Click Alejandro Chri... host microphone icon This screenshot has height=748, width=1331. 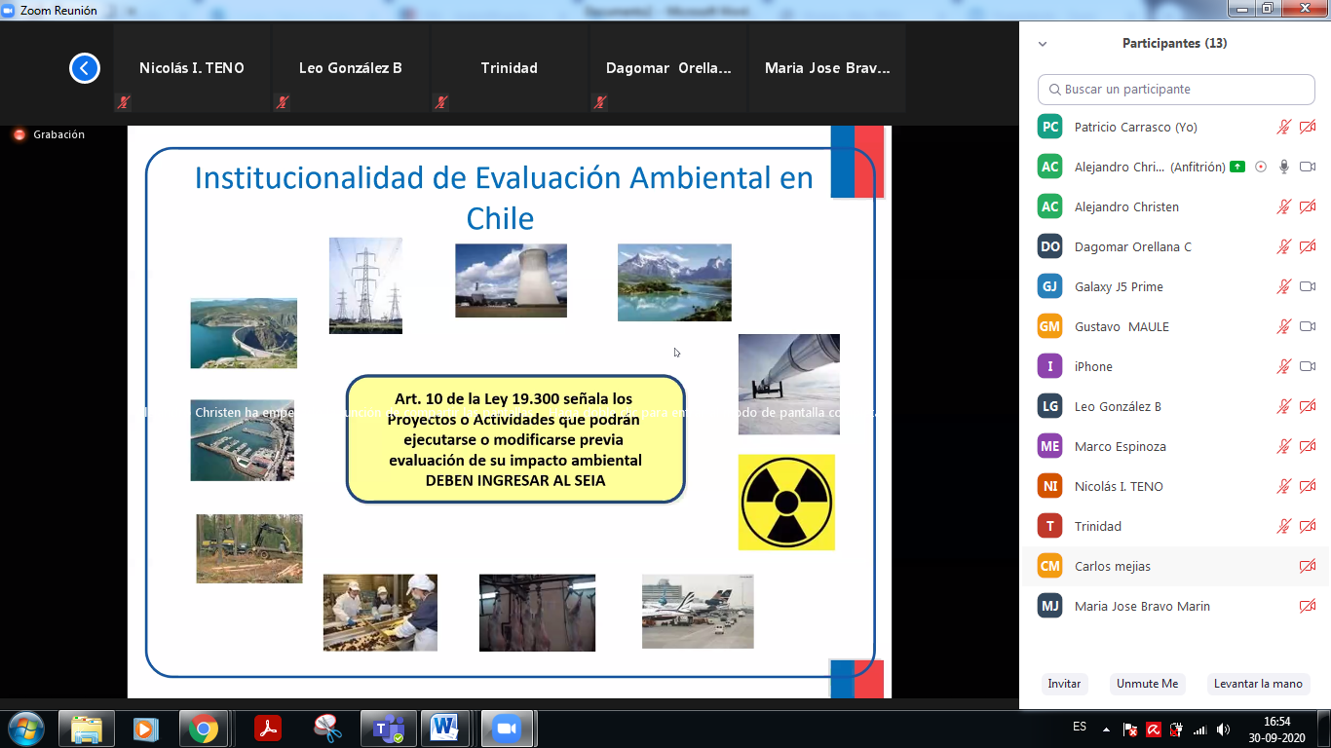(1284, 167)
